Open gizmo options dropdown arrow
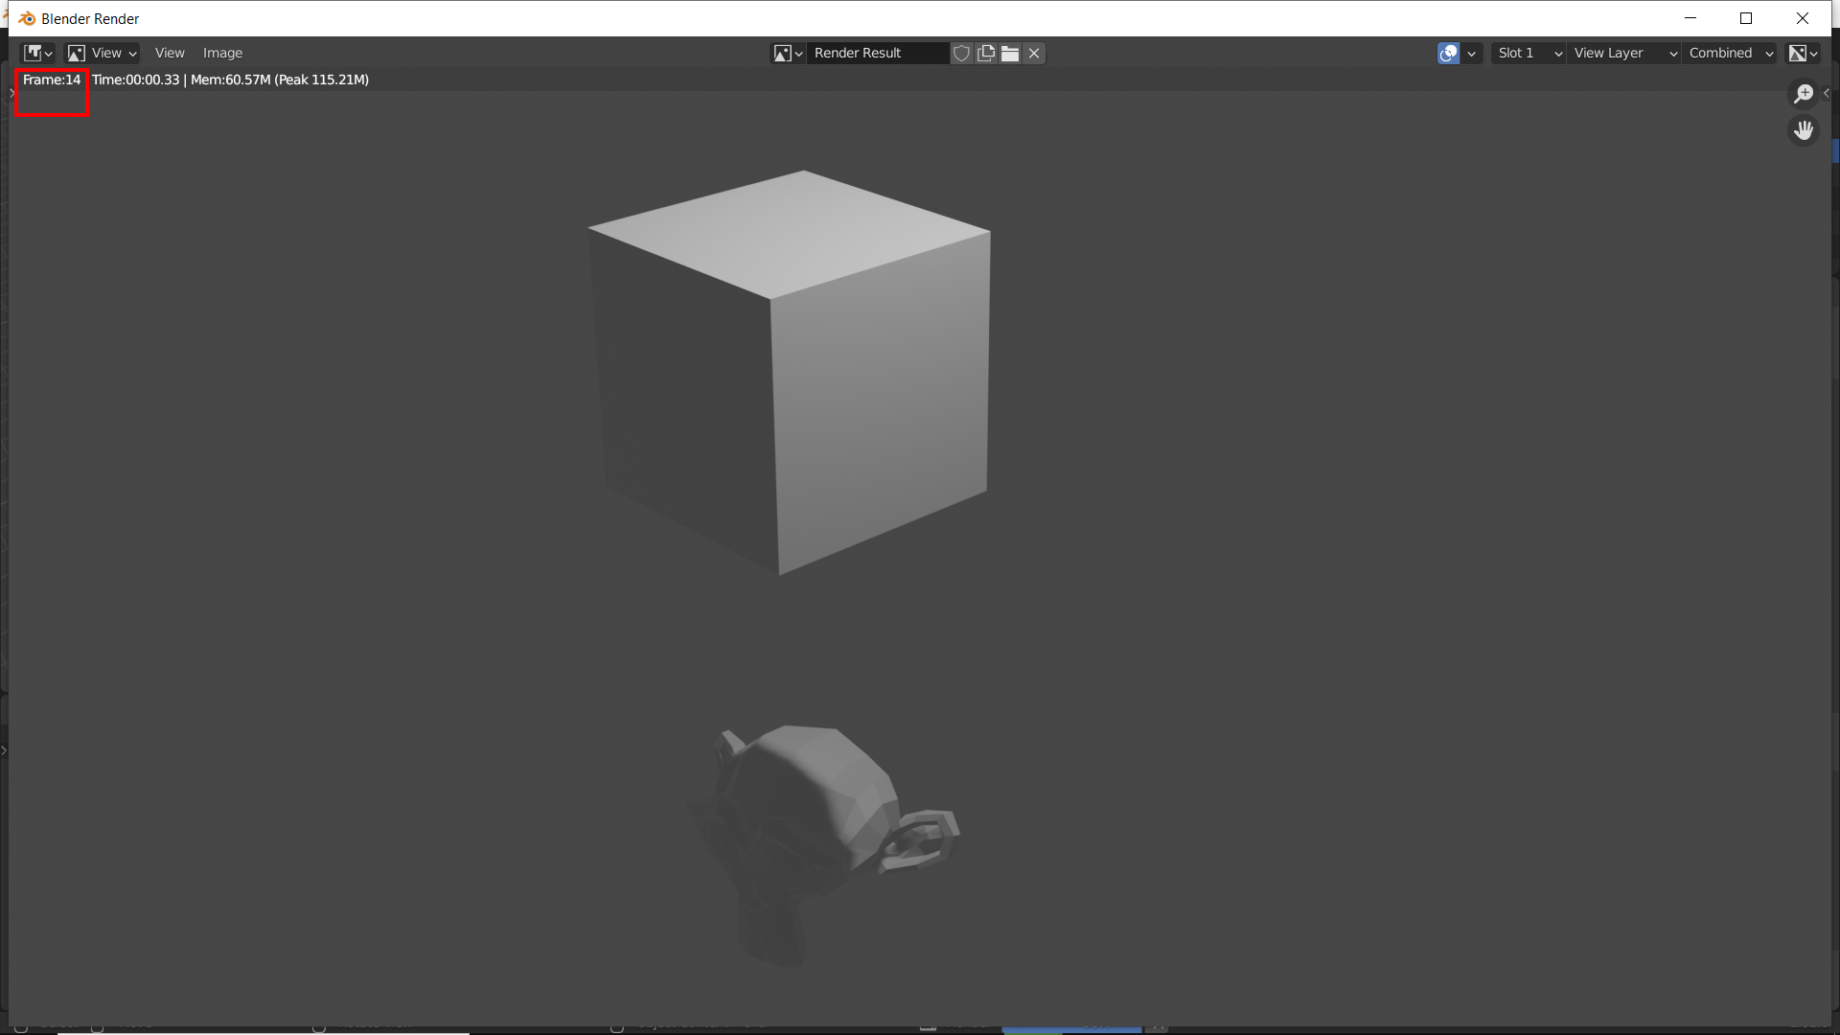Image resolution: width=1840 pixels, height=1035 pixels. tap(1472, 53)
